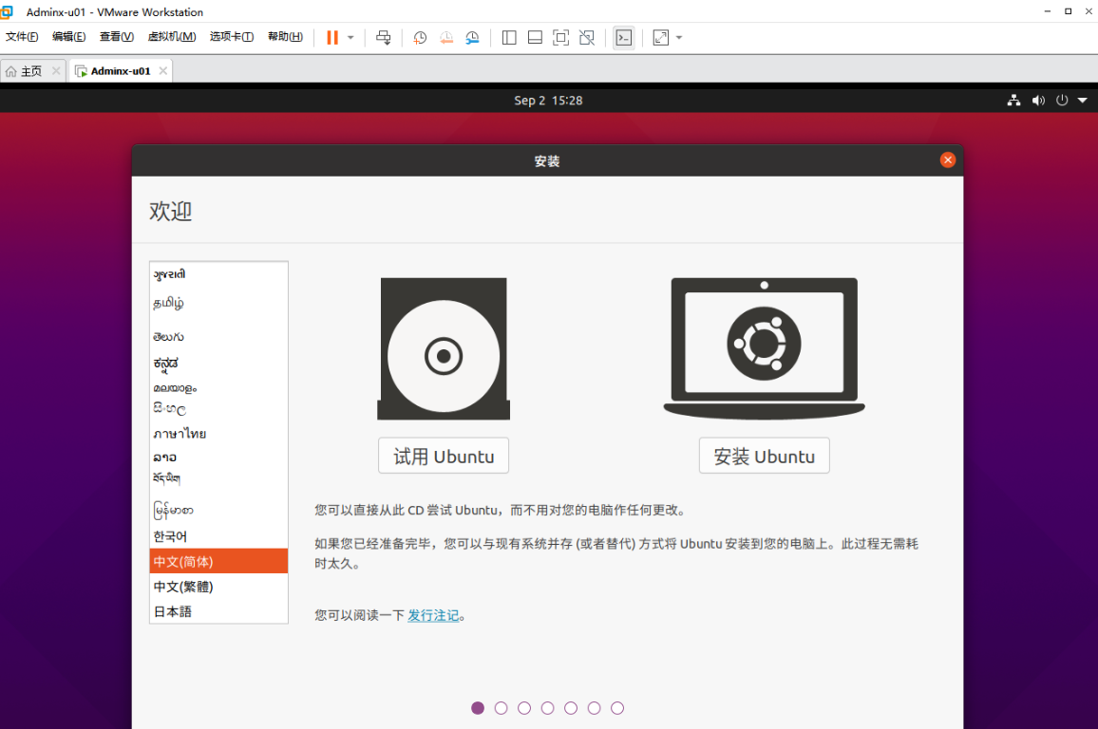This screenshot has width=1098, height=729.
Task: Select 日本語 in language list
Action: [x=218, y=611]
